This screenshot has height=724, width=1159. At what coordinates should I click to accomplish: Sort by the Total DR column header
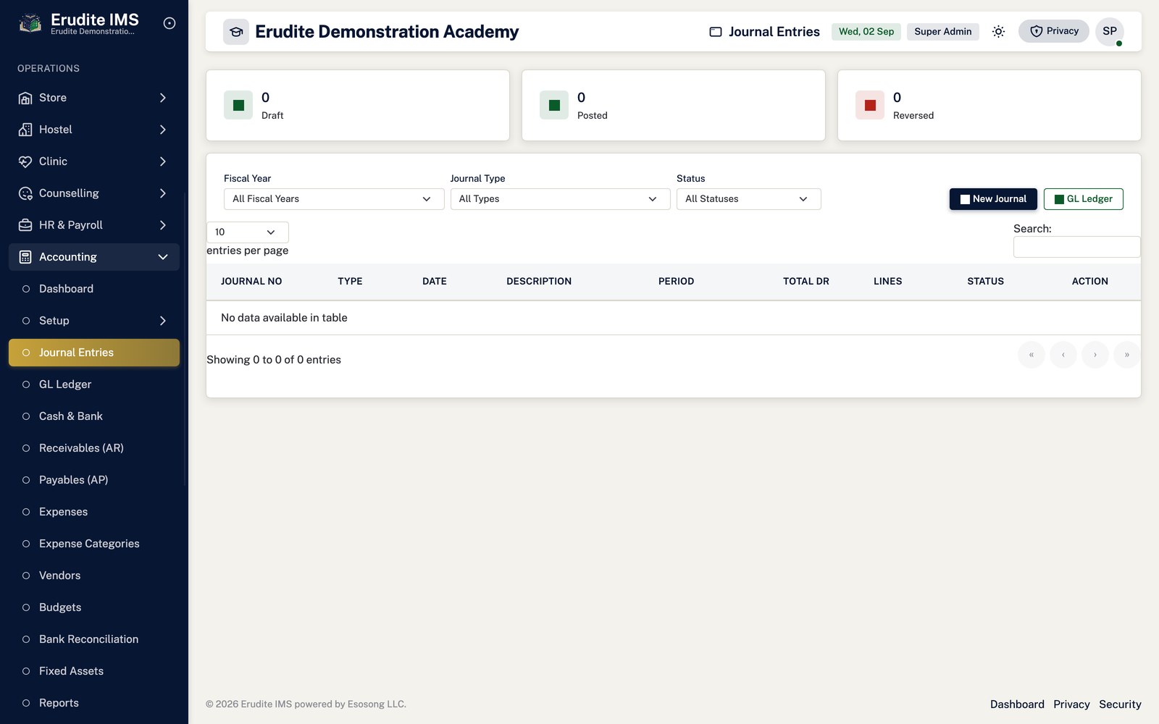point(806,282)
